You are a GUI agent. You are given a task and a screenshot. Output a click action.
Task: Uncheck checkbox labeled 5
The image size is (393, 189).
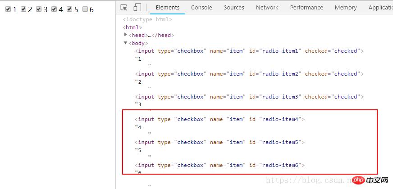pyautogui.click(x=69, y=9)
